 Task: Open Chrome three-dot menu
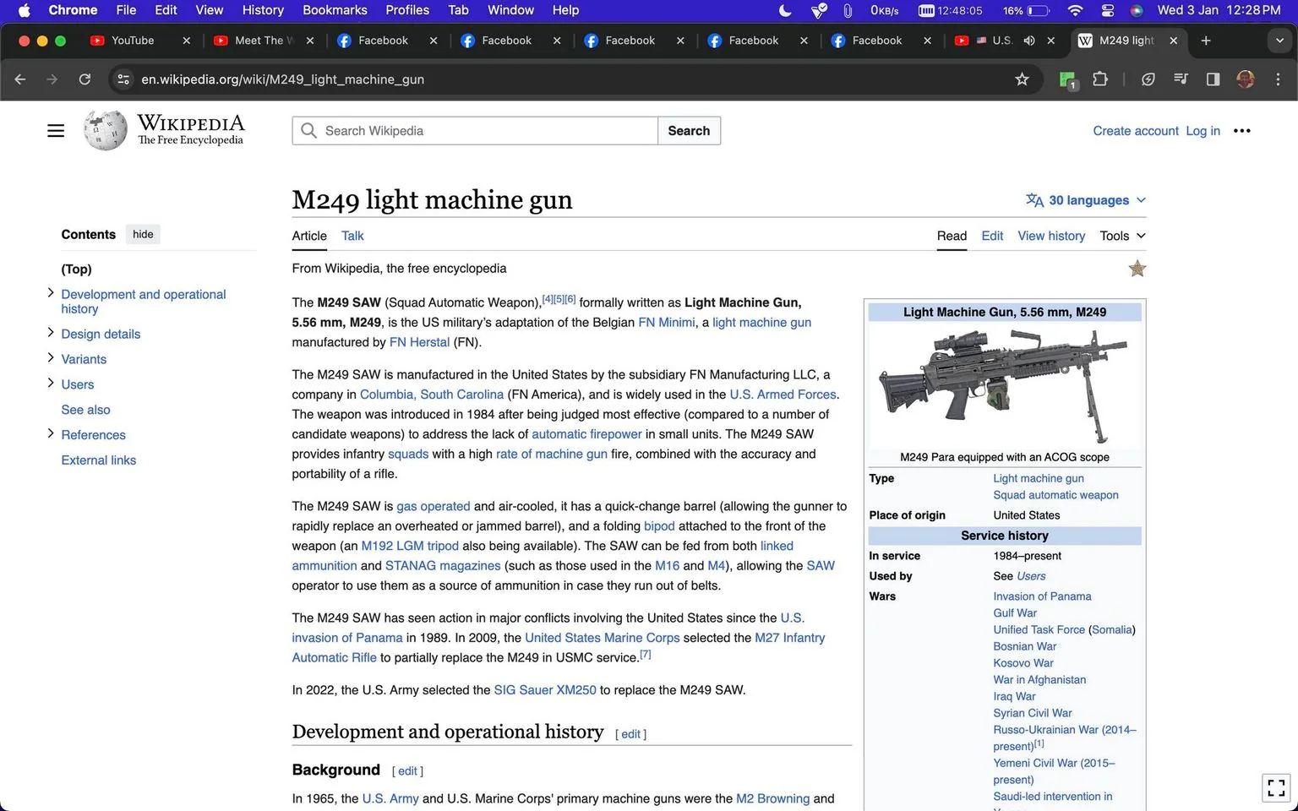1278,79
